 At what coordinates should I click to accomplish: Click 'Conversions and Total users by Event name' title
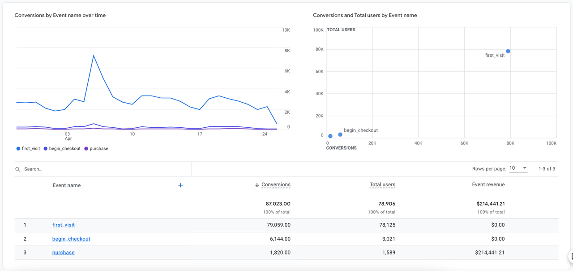click(x=365, y=15)
